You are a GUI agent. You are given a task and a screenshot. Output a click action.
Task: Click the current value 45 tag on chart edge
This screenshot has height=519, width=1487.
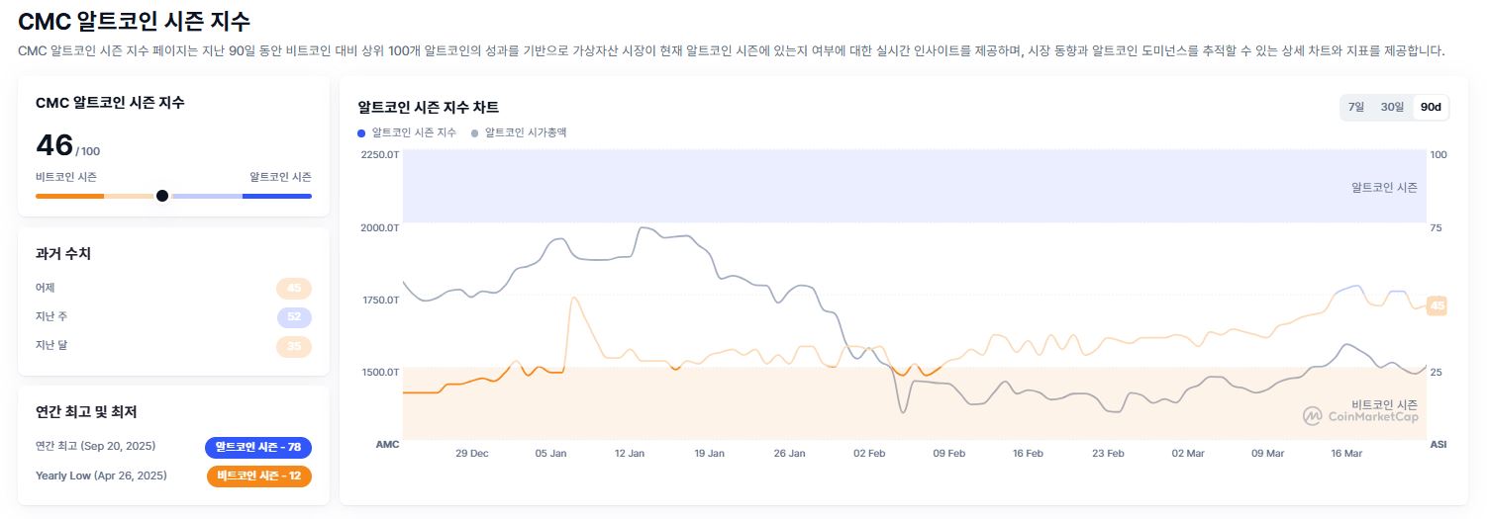click(1437, 305)
